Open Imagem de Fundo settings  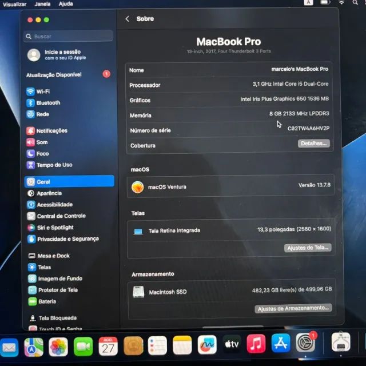(x=55, y=279)
